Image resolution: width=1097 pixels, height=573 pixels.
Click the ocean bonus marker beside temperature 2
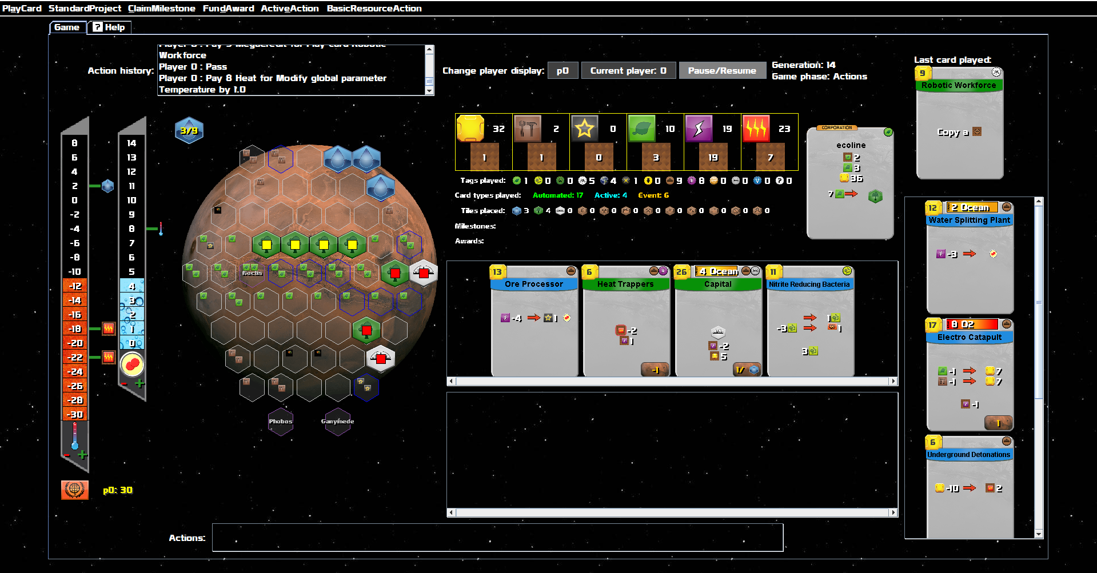coord(107,186)
